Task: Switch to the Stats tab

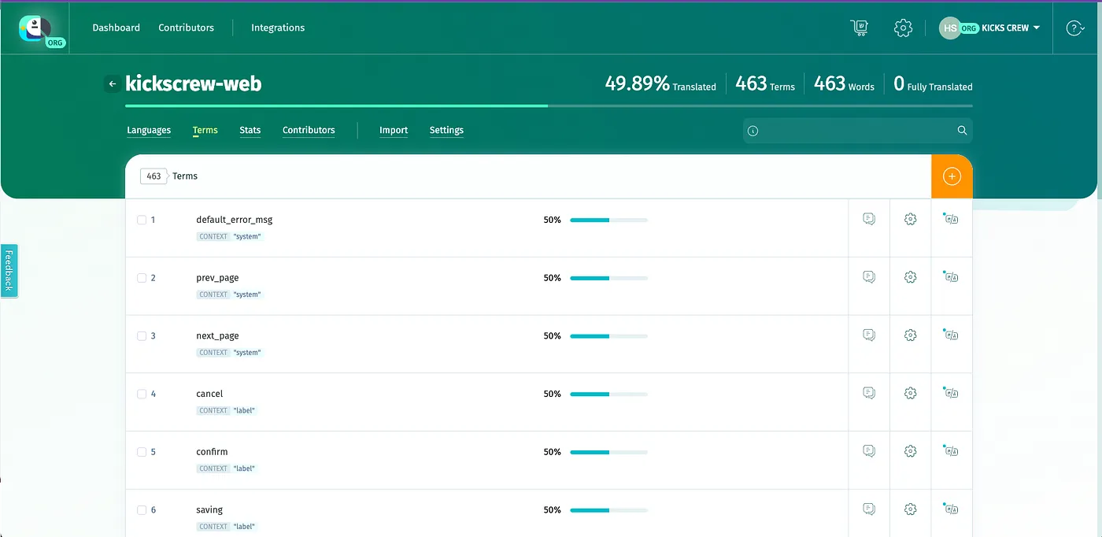Action: click(x=250, y=131)
